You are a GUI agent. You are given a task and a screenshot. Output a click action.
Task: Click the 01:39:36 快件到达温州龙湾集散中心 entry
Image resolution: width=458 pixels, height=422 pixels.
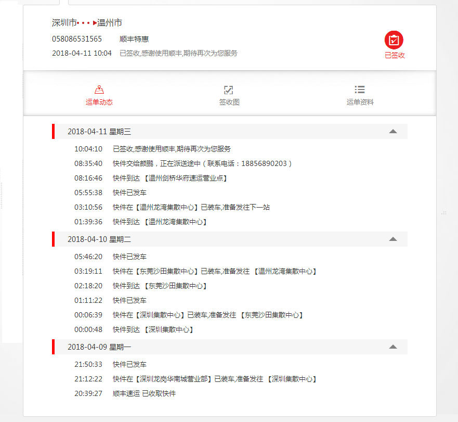tap(140, 222)
